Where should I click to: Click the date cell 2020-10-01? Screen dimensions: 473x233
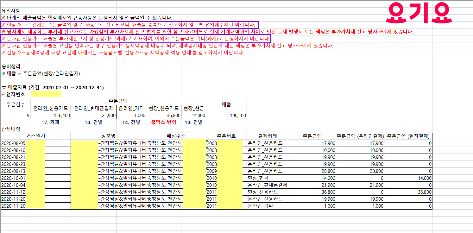point(35,178)
